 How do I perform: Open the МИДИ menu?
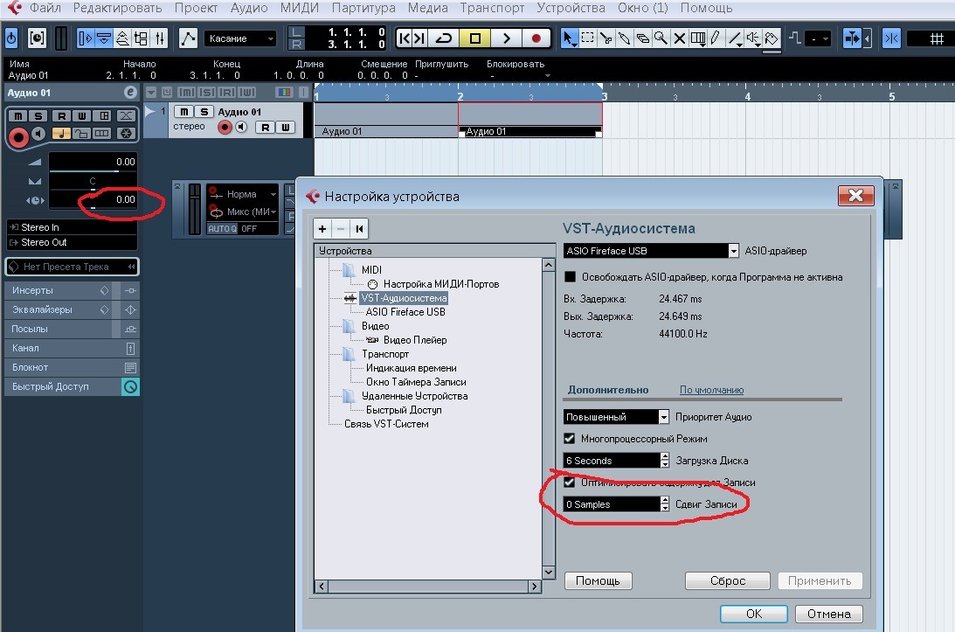[300, 8]
